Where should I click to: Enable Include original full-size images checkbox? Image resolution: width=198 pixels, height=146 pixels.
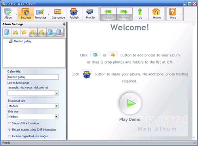coord(10,136)
